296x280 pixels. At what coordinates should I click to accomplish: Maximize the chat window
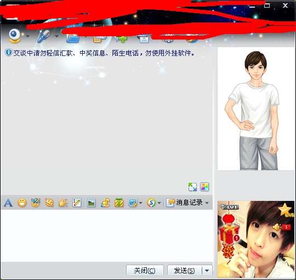[267, 5]
